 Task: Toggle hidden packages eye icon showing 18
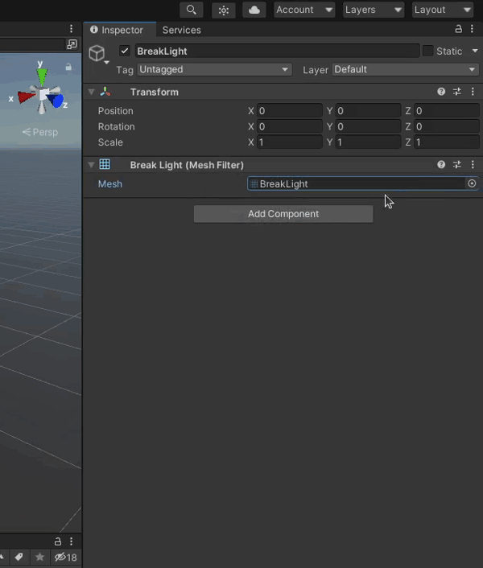pos(65,557)
